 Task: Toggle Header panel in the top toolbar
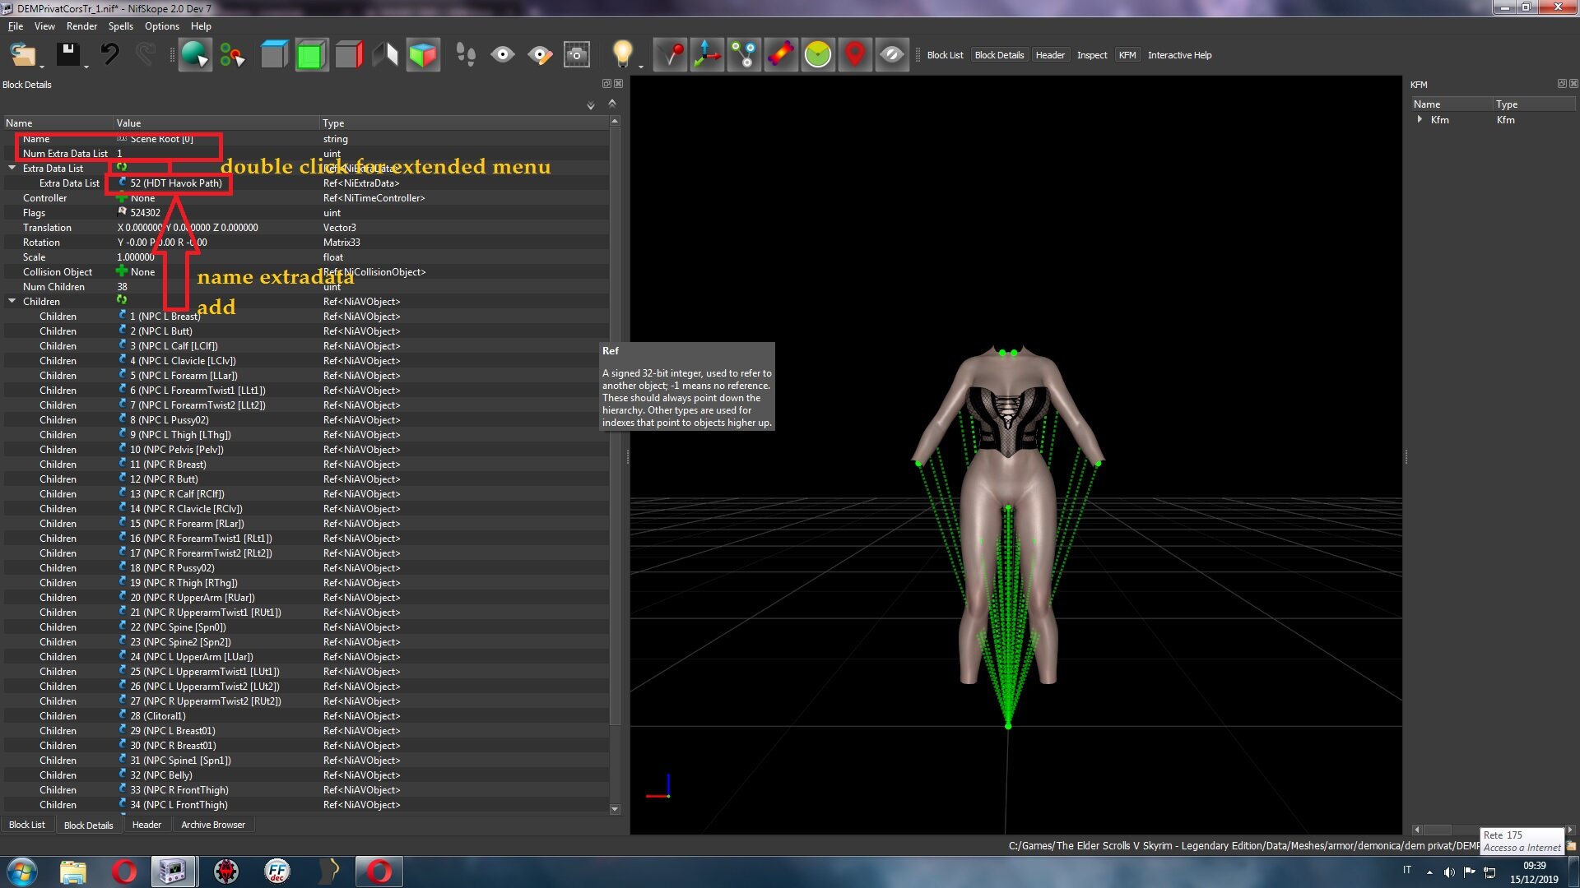click(1050, 55)
